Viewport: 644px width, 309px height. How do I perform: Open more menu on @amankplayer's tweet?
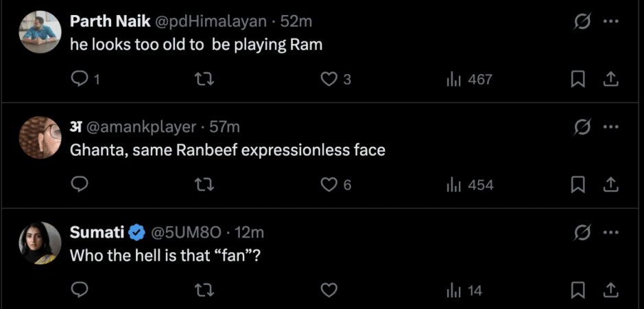pyautogui.click(x=610, y=127)
